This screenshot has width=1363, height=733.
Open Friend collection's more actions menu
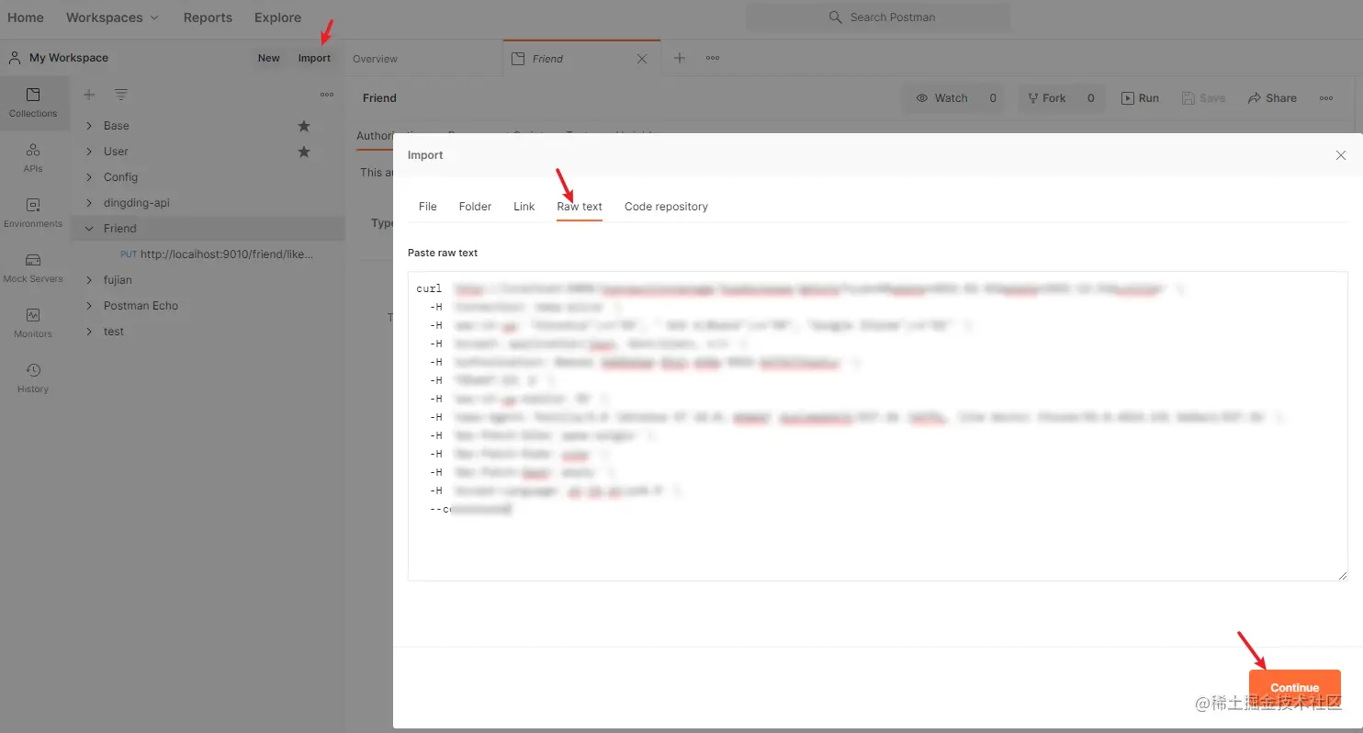(1326, 98)
